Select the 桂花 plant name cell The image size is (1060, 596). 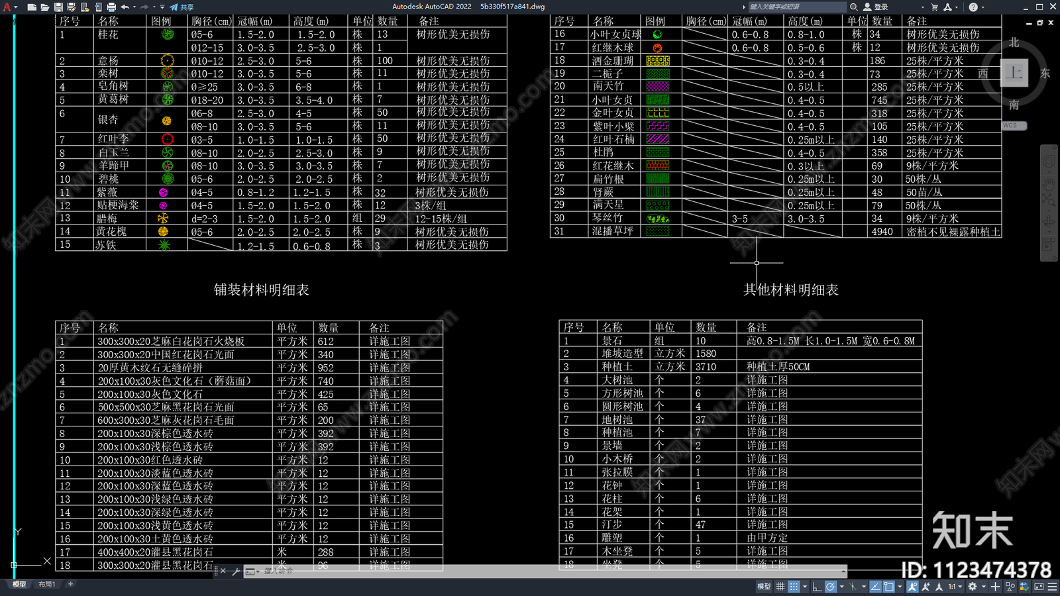[x=108, y=34]
